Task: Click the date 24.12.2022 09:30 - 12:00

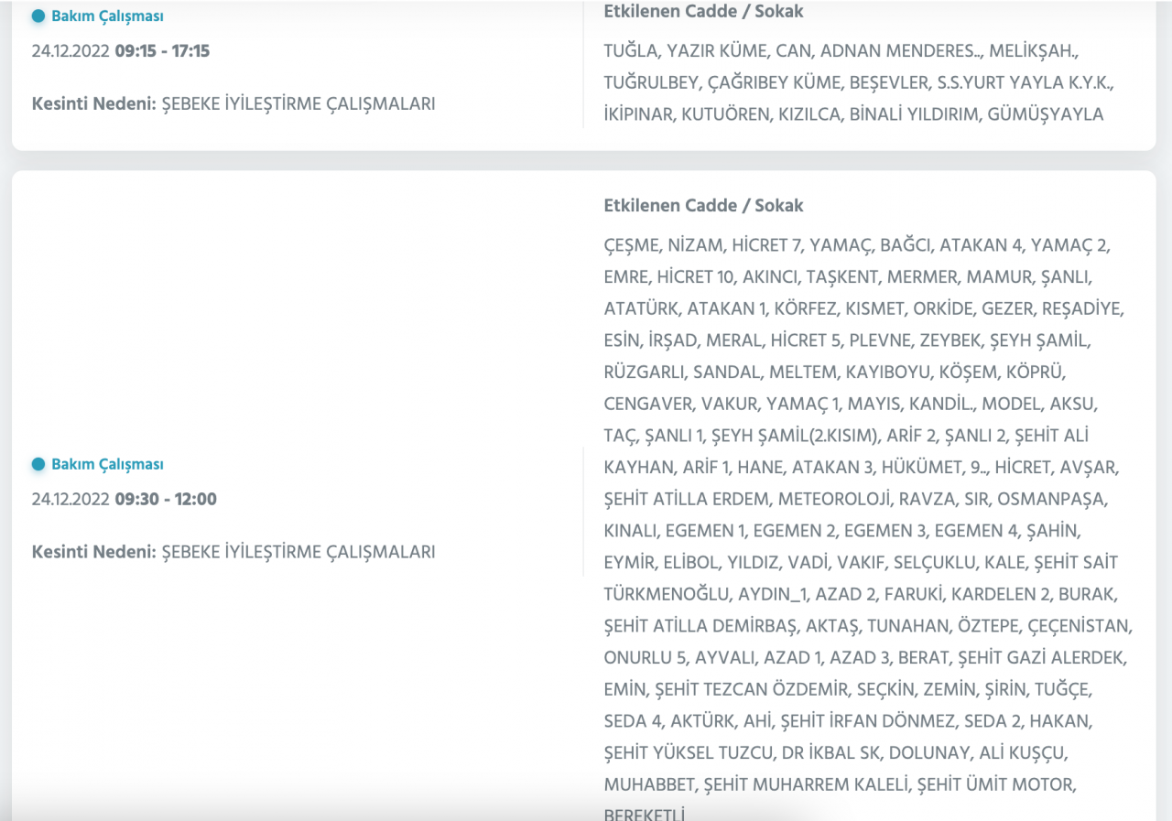Action: click(x=124, y=500)
